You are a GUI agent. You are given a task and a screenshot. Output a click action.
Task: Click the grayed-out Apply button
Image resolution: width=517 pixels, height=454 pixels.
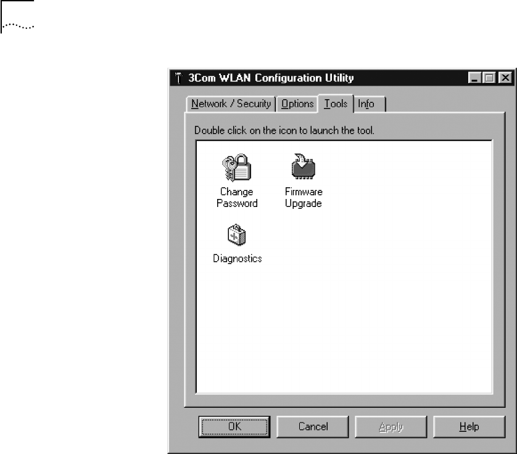pos(391,427)
